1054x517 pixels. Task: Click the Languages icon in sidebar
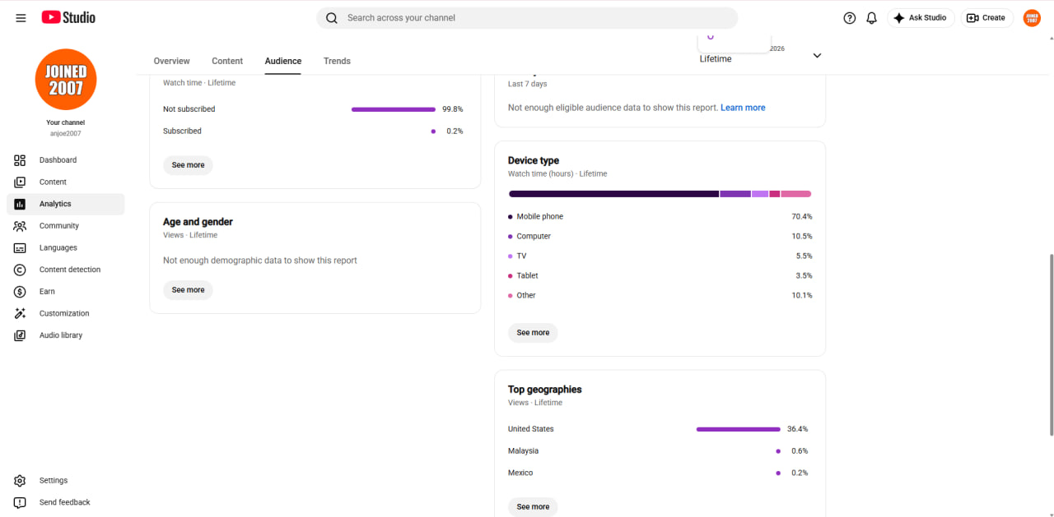21,247
